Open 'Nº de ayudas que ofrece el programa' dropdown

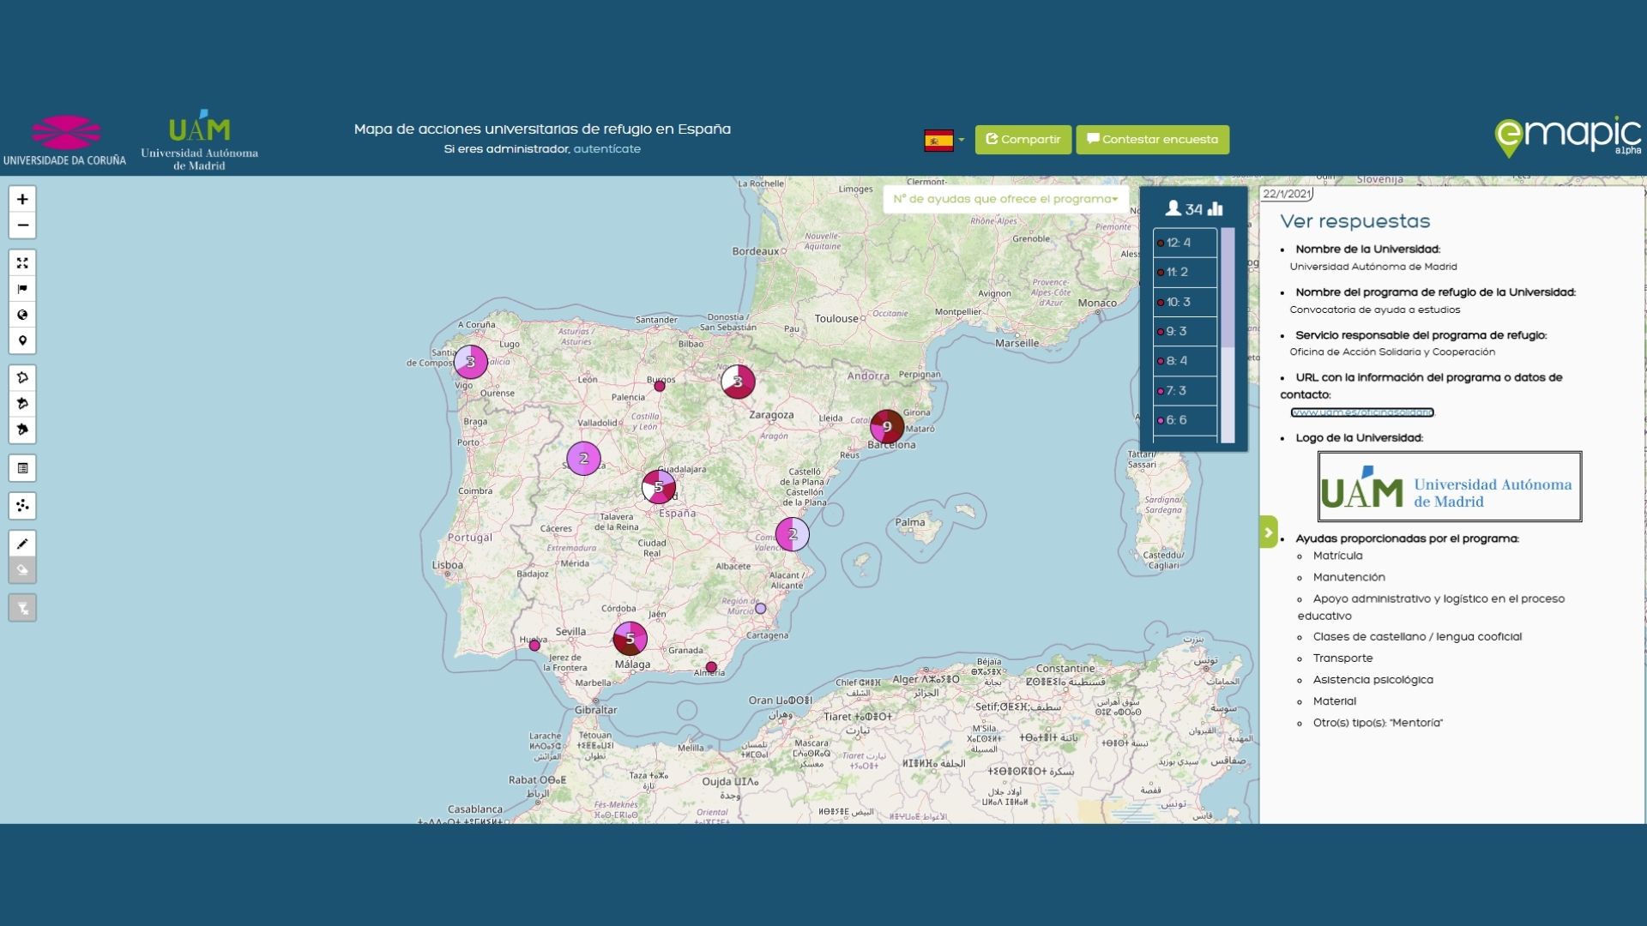(1005, 199)
